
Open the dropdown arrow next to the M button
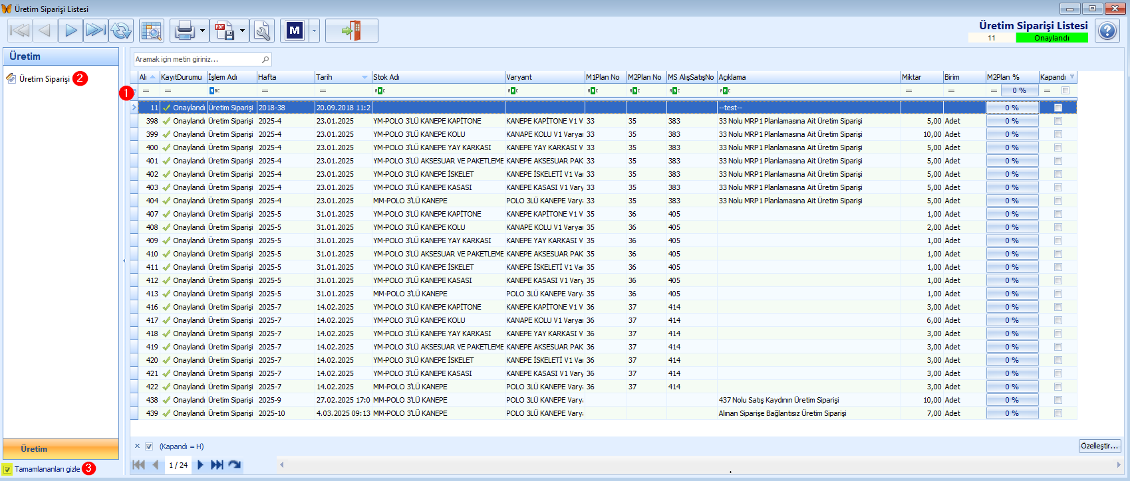[314, 31]
